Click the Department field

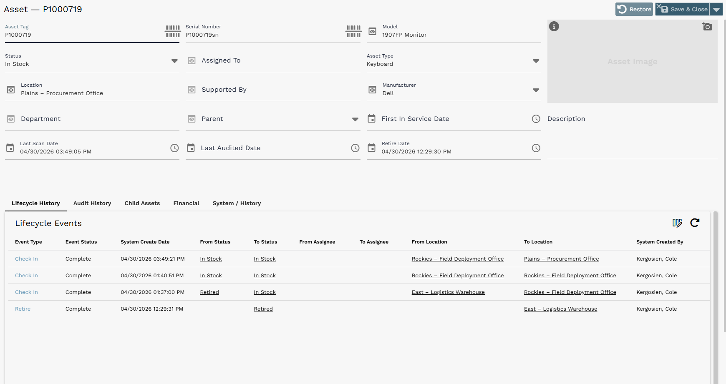[92, 119]
